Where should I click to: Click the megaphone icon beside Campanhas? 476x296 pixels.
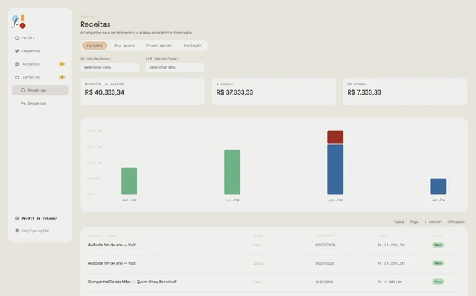coord(17,50)
